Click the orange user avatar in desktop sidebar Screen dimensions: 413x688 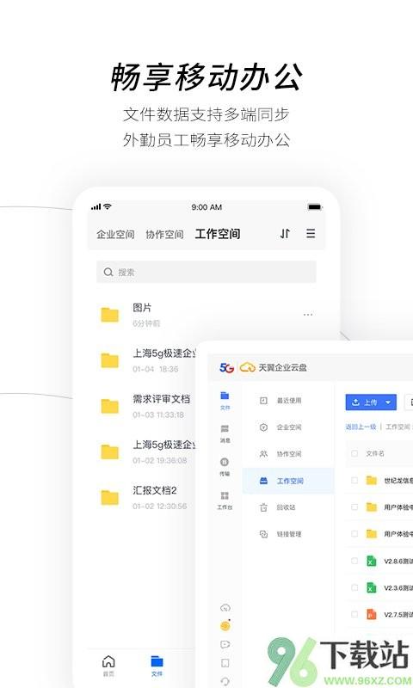coord(225,626)
